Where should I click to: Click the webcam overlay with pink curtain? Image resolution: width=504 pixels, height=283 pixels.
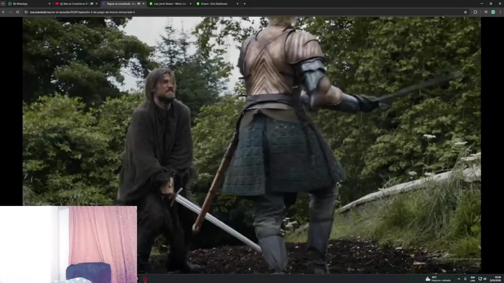(69, 244)
